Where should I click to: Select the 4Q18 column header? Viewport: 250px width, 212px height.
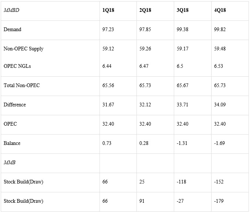point(220,10)
